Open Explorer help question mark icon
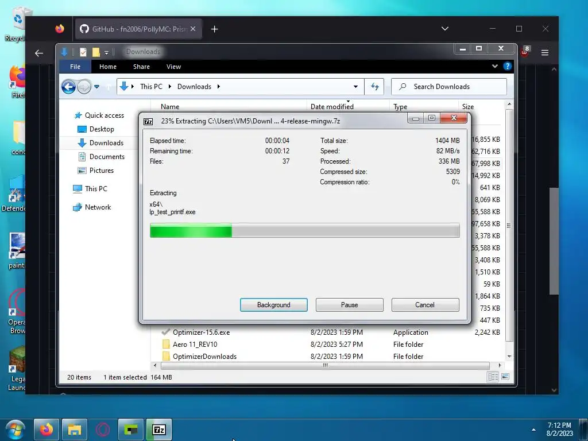The height and width of the screenshot is (441, 588). coord(508,67)
